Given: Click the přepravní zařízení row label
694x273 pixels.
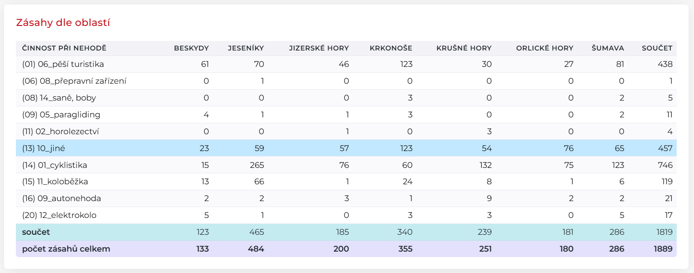Looking at the screenshot, I should (74, 81).
